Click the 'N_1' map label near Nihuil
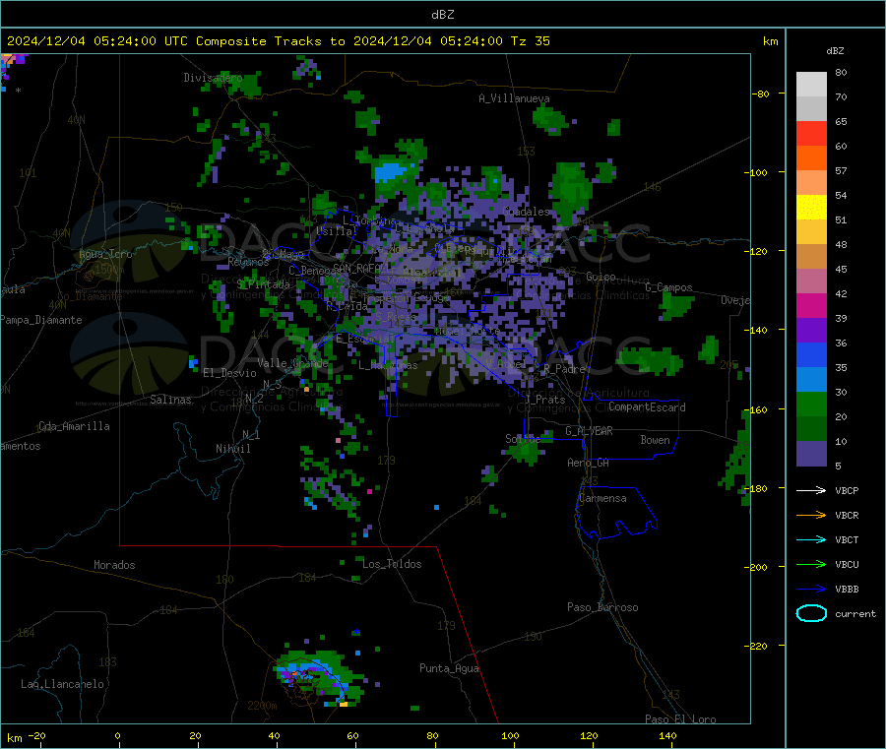886x749 pixels. 251,435
